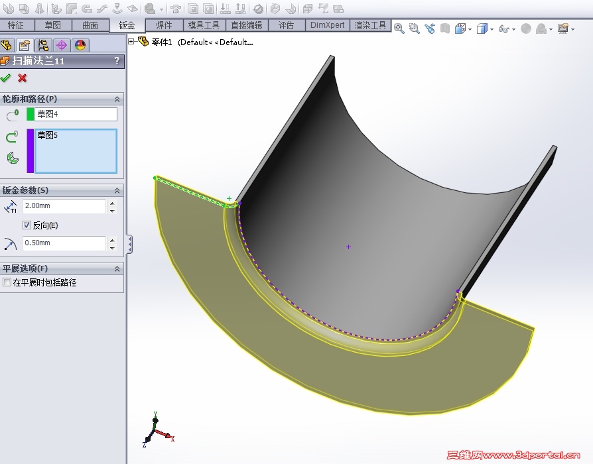
Task: Click the View Settings monitor icon
Action: pyautogui.click(x=563, y=29)
